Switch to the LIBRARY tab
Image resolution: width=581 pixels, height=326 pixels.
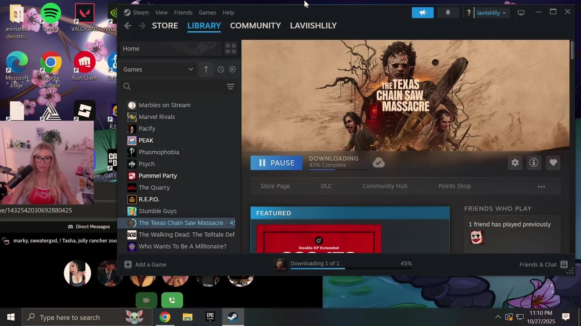pos(204,26)
